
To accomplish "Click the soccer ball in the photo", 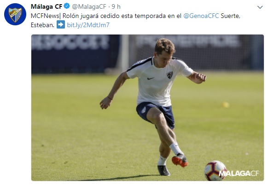I will [x=215, y=170].
